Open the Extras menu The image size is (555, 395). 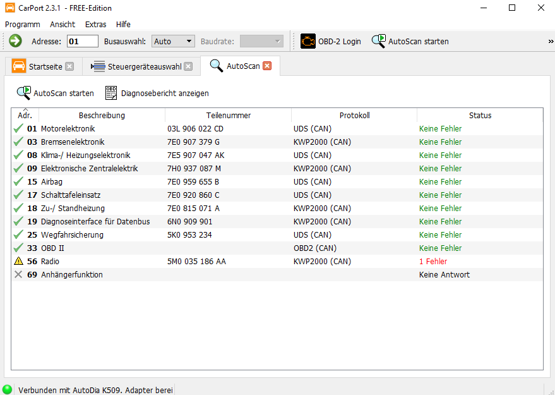(96, 24)
